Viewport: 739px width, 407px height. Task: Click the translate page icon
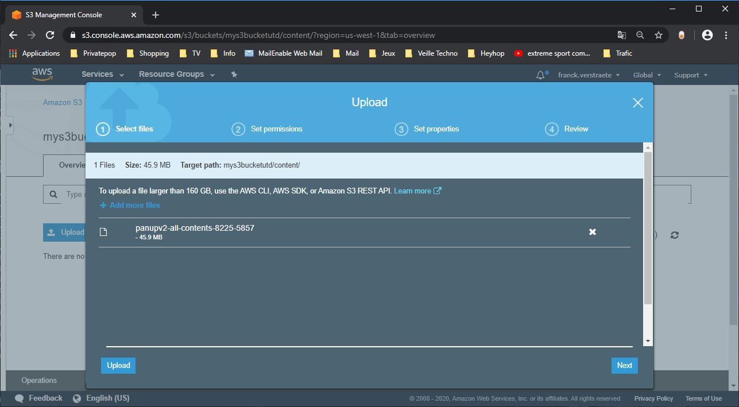(622, 35)
